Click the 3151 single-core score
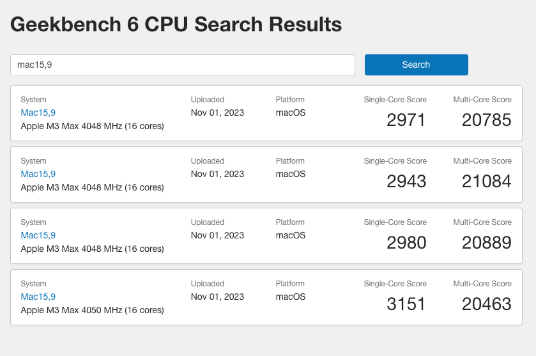 (x=406, y=304)
